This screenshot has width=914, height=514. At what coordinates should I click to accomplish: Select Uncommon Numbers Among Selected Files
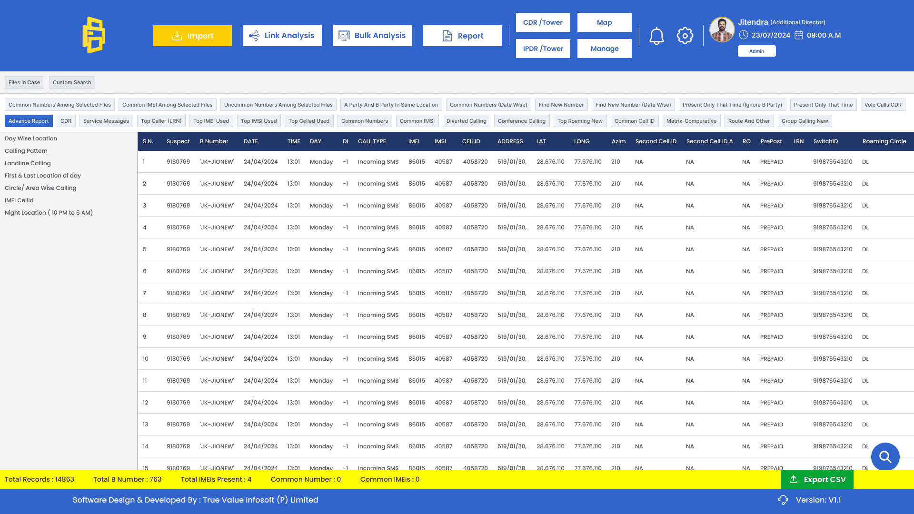pyautogui.click(x=278, y=105)
